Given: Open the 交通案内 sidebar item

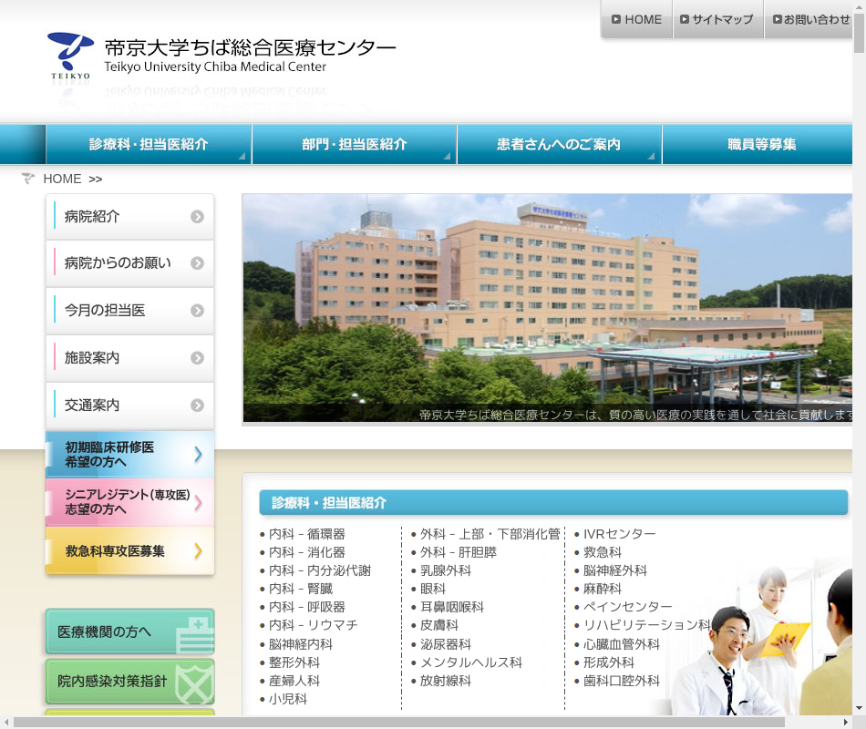Looking at the screenshot, I should 129,406.
